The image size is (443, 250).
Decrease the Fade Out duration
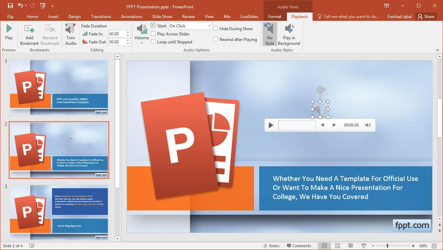(x=128, y=44)
